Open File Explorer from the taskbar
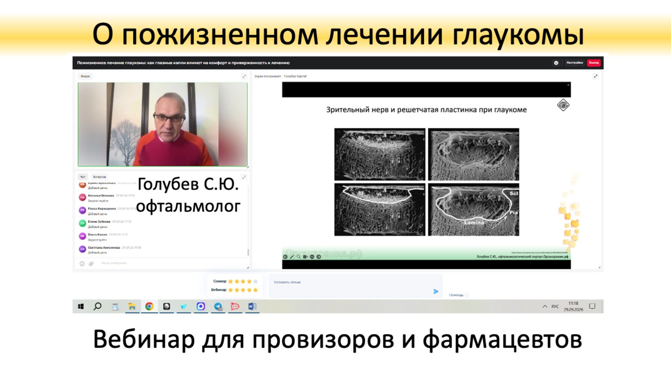Screen dimensions: 671x377 pos(132,306)
